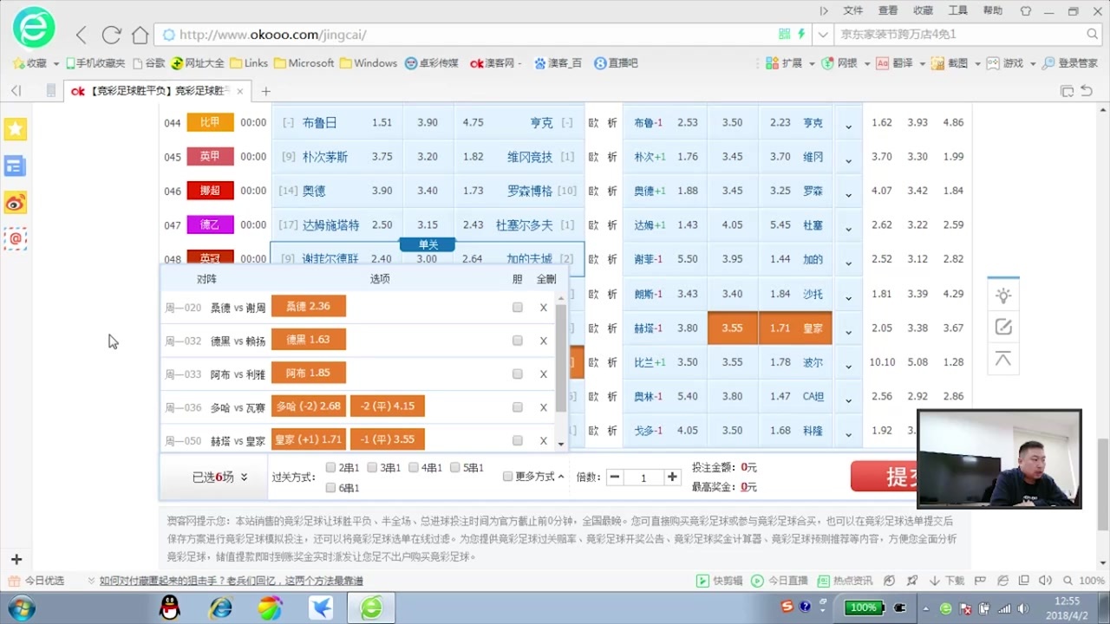This screenshot has width=1110, height=624.
Task: Reload the page with the refresh icon
Action: [111, 35]
